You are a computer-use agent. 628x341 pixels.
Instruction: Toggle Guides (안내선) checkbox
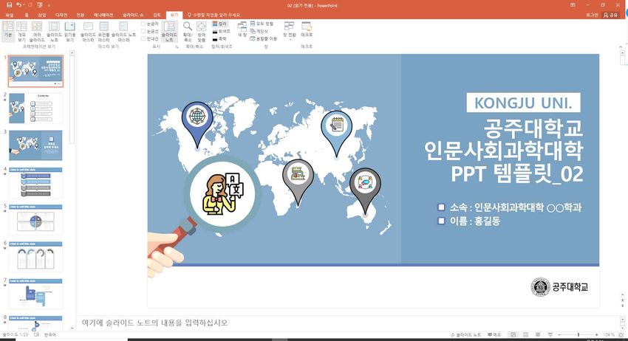[150, 39]
